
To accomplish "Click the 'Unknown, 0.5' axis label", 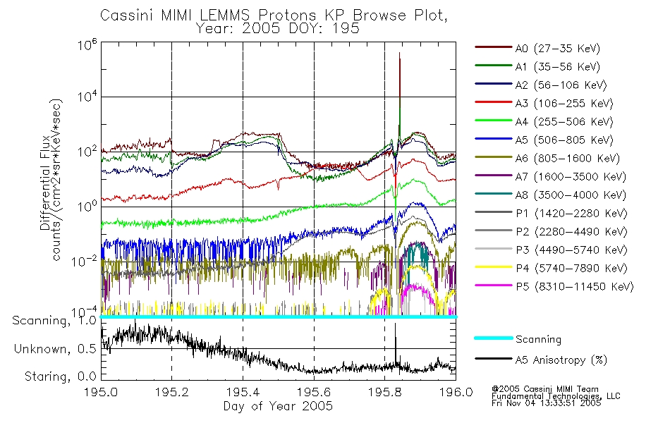I will pyautogui.click(x=55, y=349).
